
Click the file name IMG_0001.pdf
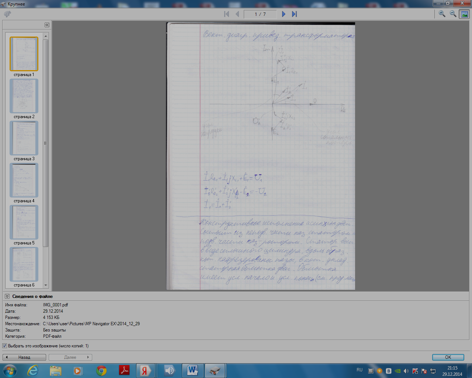(55, 305)
